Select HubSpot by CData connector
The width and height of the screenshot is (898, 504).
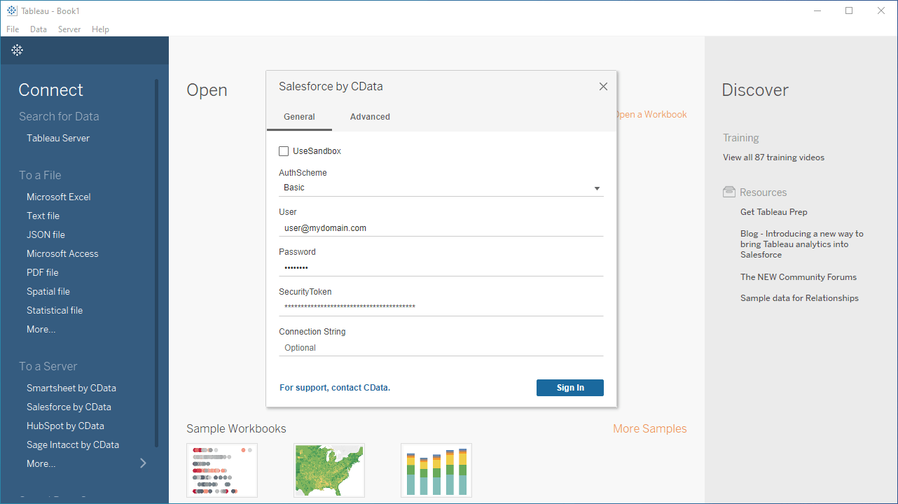65,426
